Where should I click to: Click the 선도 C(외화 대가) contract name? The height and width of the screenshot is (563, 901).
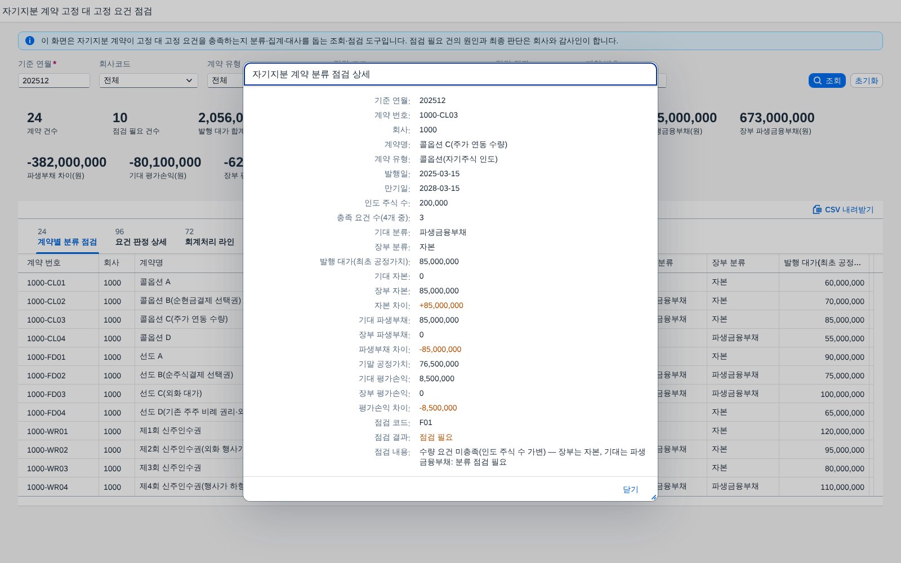[x=171, y=394]
